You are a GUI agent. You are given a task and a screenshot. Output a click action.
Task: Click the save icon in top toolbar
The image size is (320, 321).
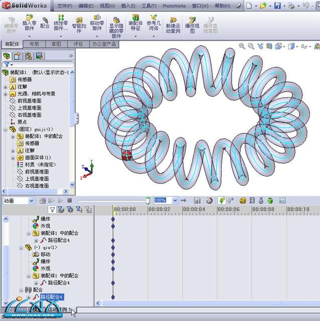(277, 6)
